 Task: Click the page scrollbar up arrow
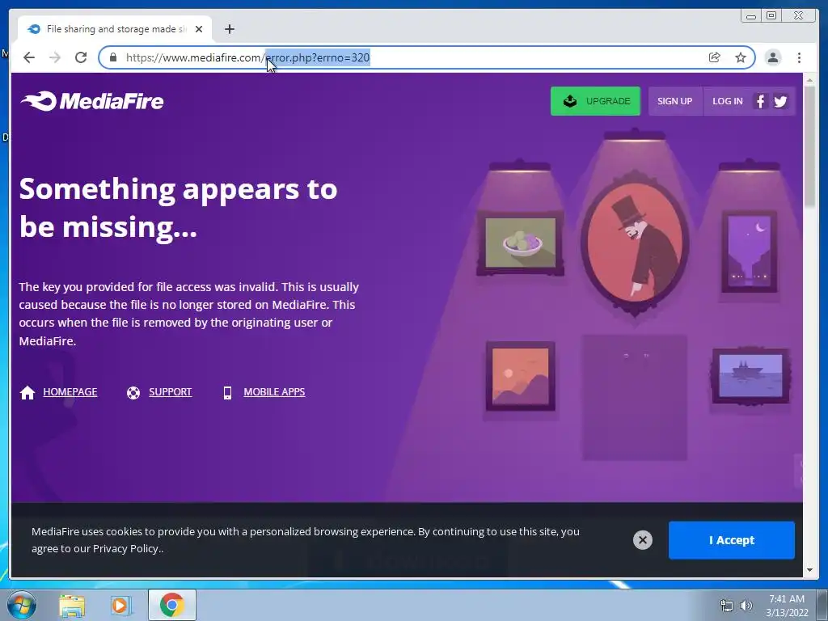[x=809, y=80]
